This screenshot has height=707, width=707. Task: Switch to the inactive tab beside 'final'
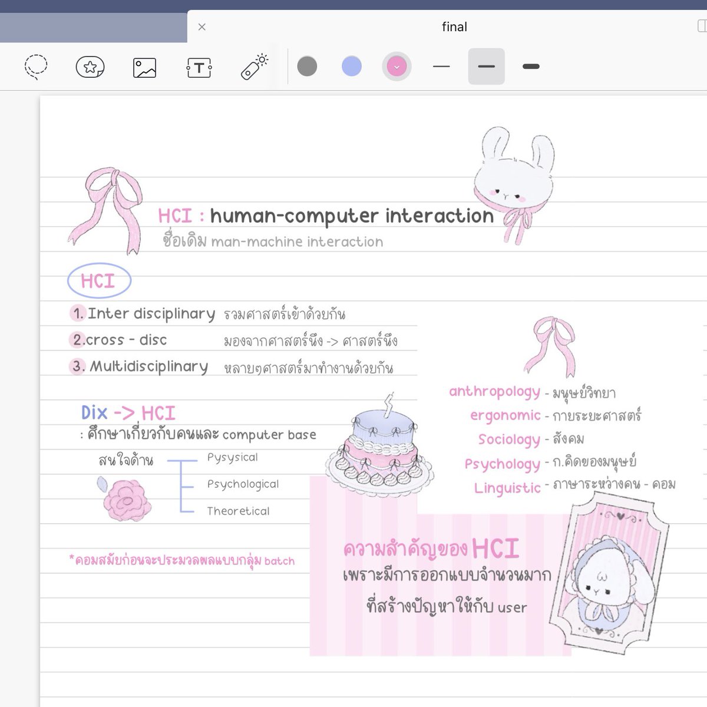click(94, 28)
